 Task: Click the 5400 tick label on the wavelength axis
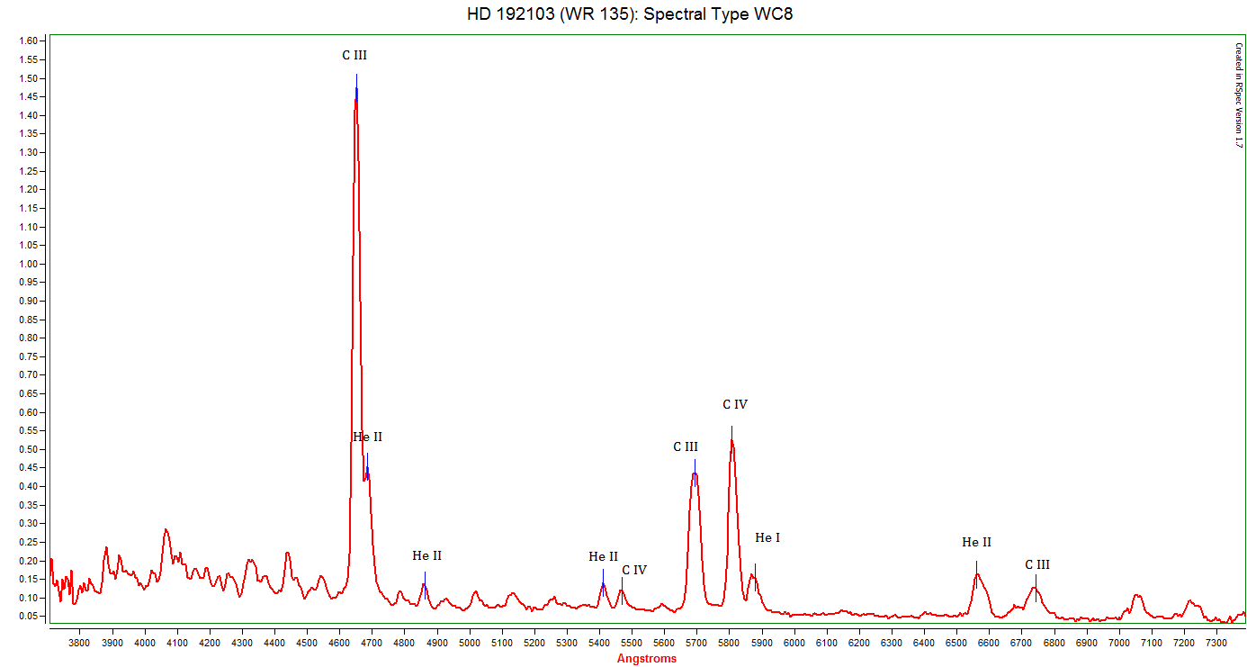click(x=599, y=643)
